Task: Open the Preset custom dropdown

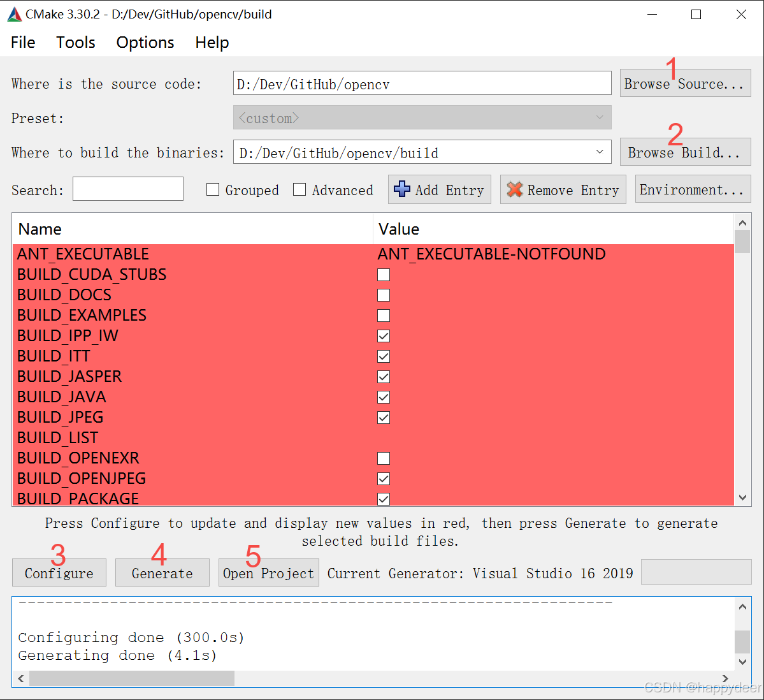Action: coord(422,117)
